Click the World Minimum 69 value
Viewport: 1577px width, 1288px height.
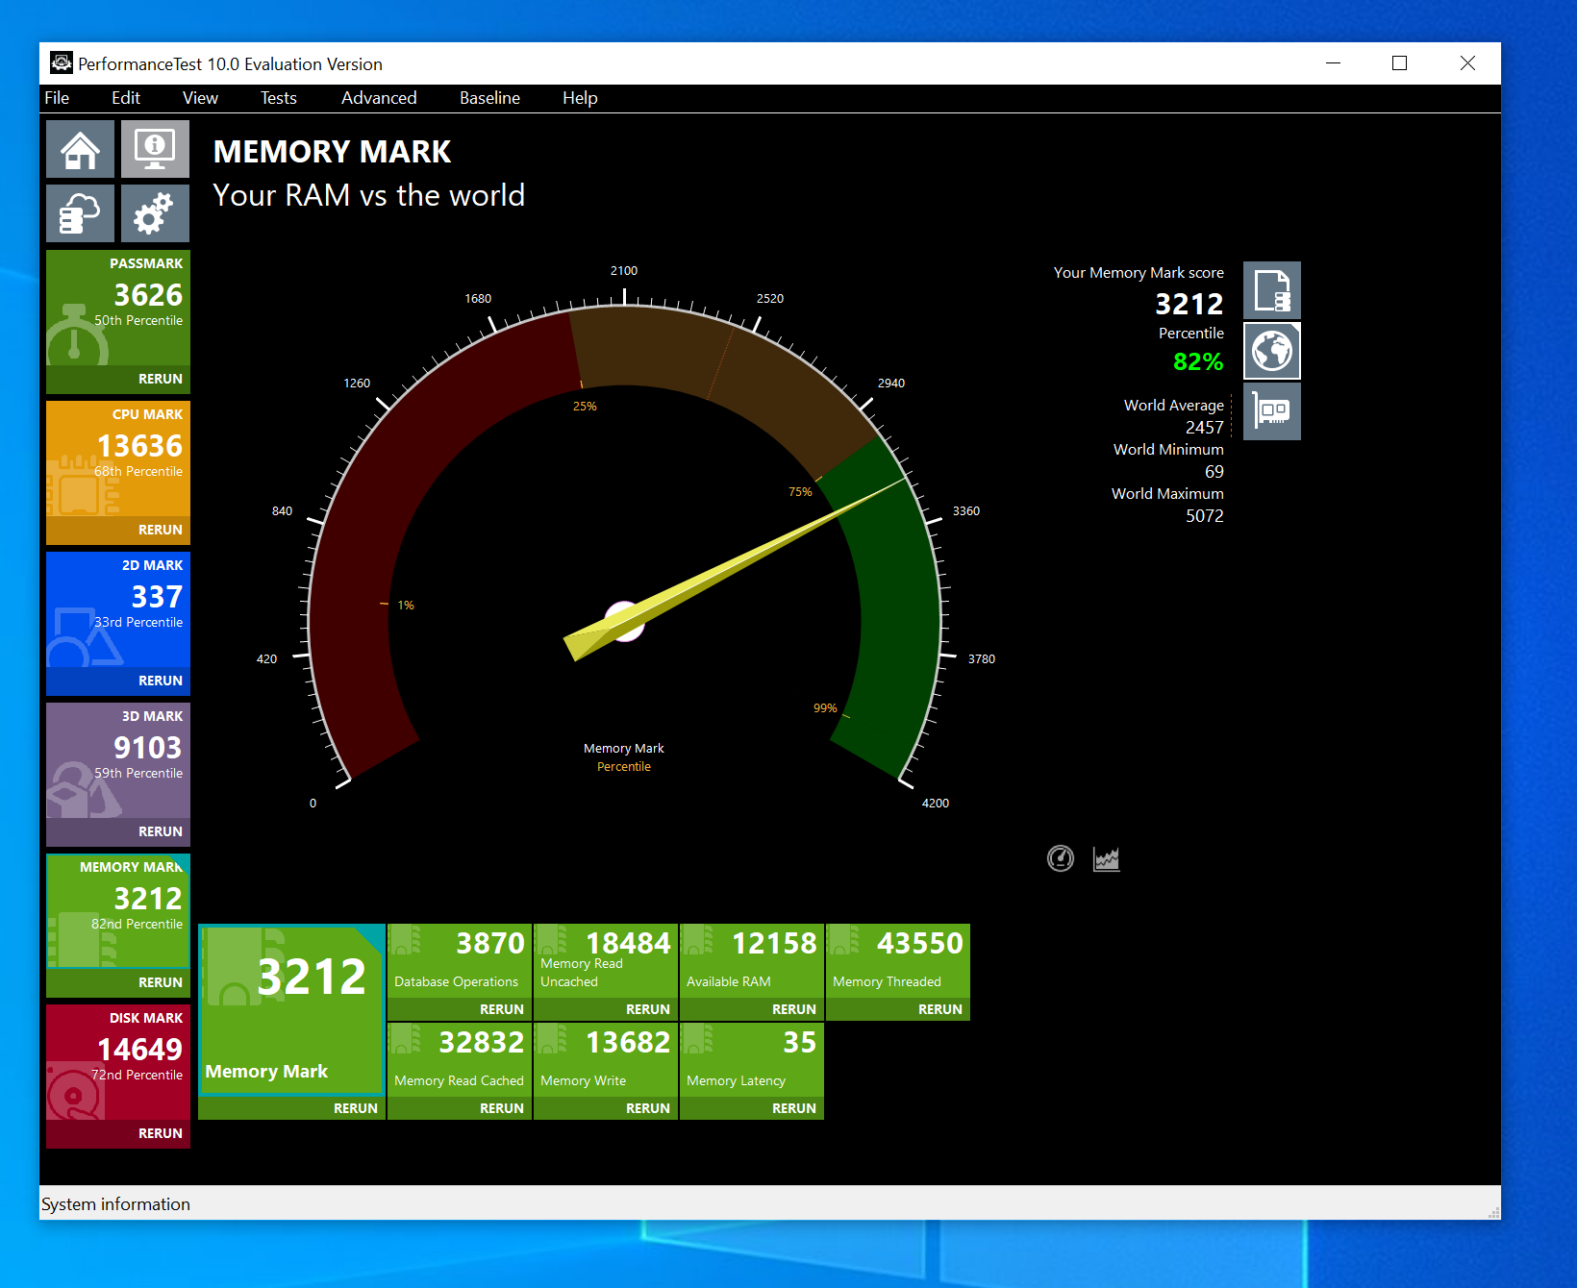coord(1214,472)
